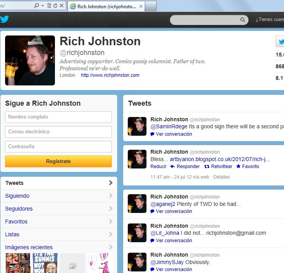
Task: Click the Regístrate button
Action: [x=58, y=161]
